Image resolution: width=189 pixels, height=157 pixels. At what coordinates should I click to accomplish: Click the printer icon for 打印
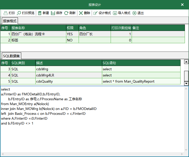6,13
